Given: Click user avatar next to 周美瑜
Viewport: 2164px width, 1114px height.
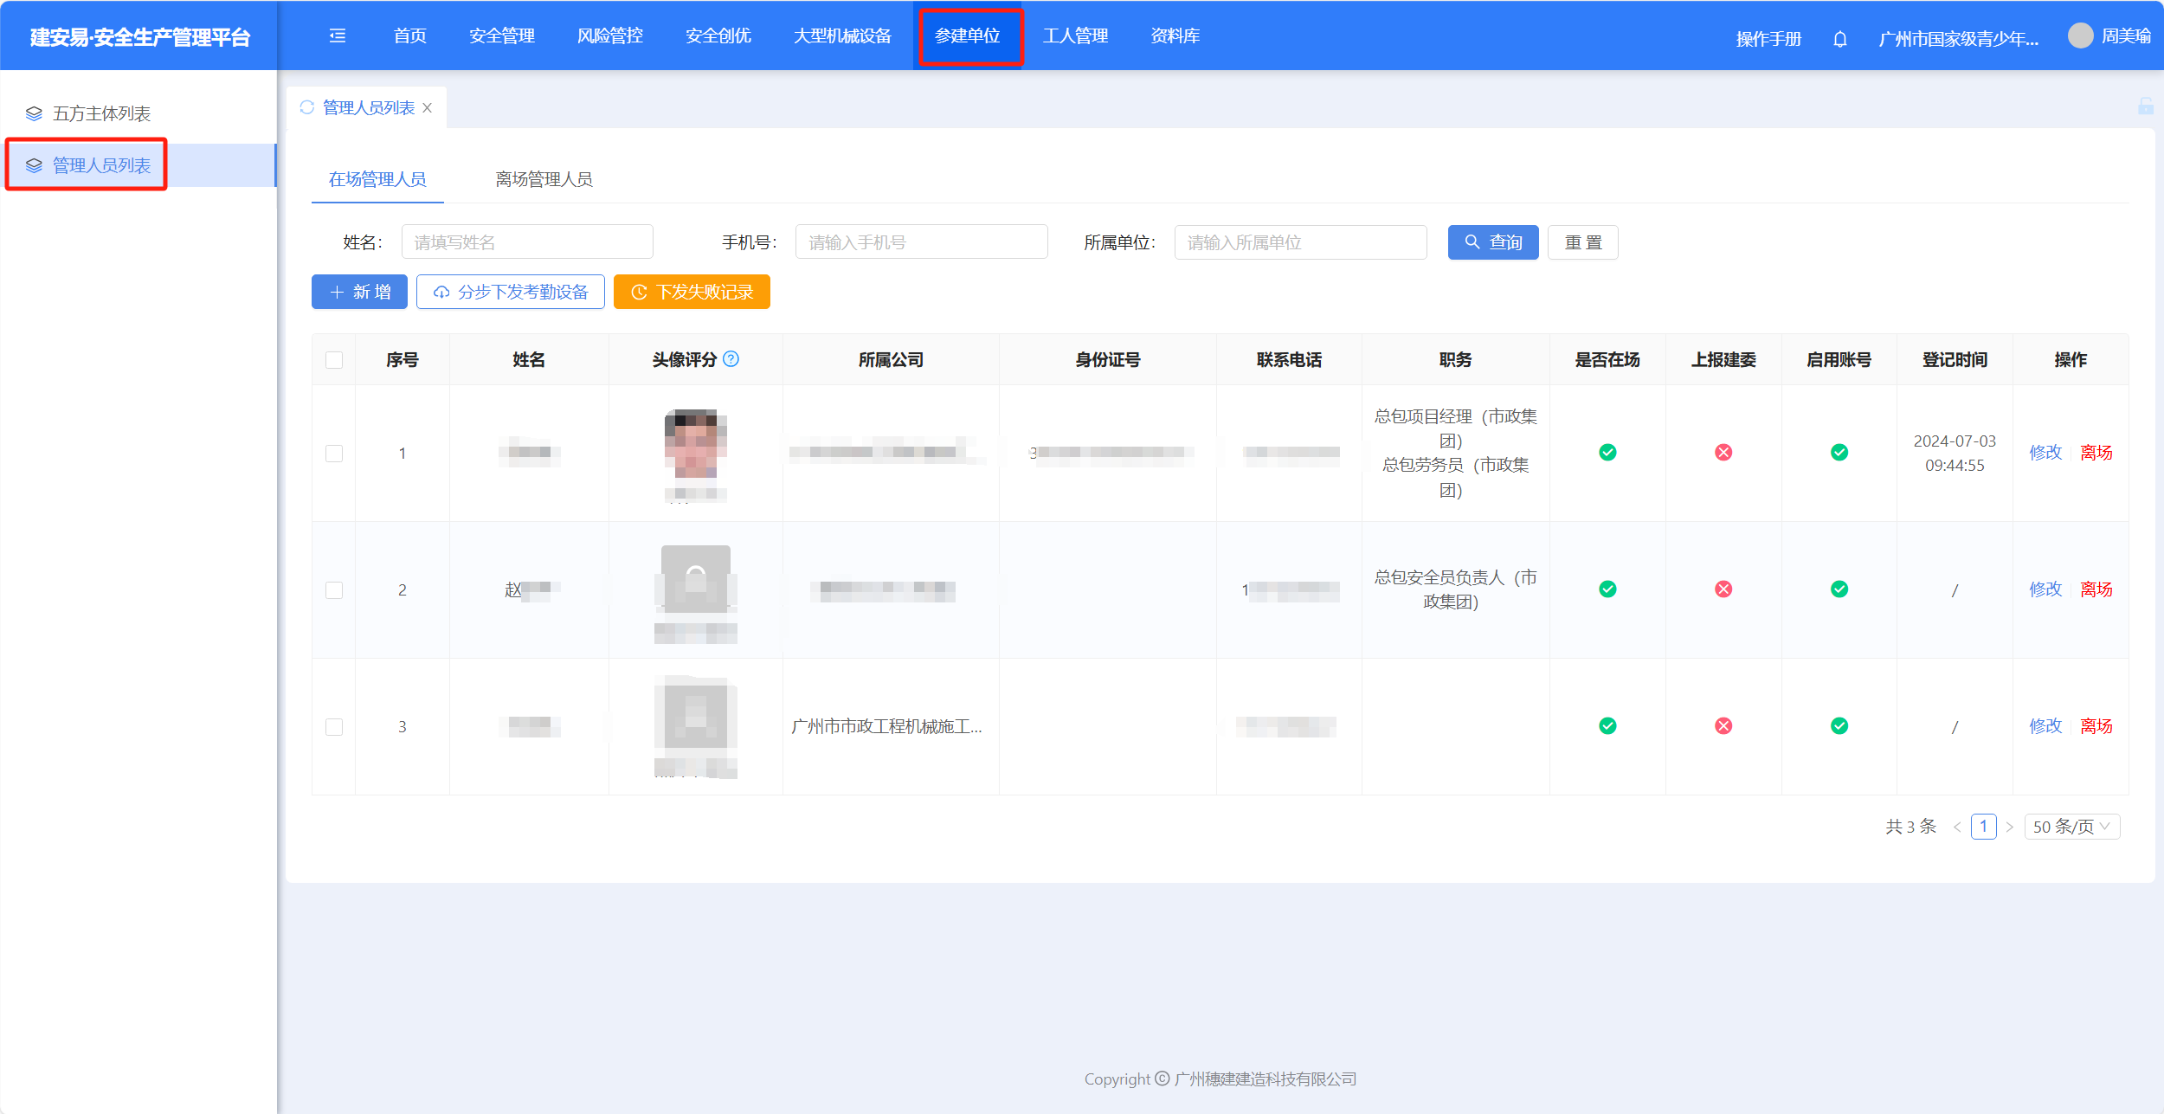Looking at the screenshot, I should click(2080, 35).
